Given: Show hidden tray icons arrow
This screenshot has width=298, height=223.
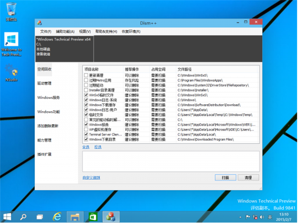Looking at the screenshot, I should tap(240, 217).
